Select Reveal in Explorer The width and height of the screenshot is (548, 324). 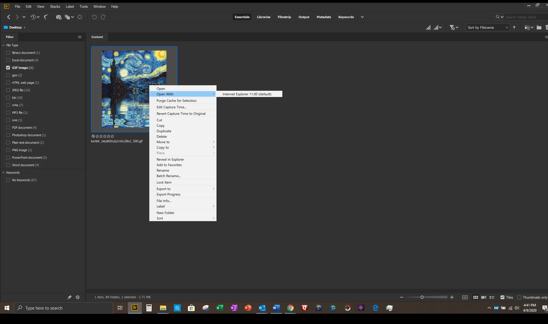coord(183,160)
